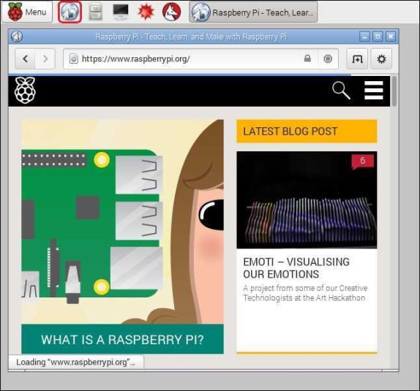Open the File Manager cabinet icon
Image resolution: width=420 pixels, height=391 pixels.
96,12
